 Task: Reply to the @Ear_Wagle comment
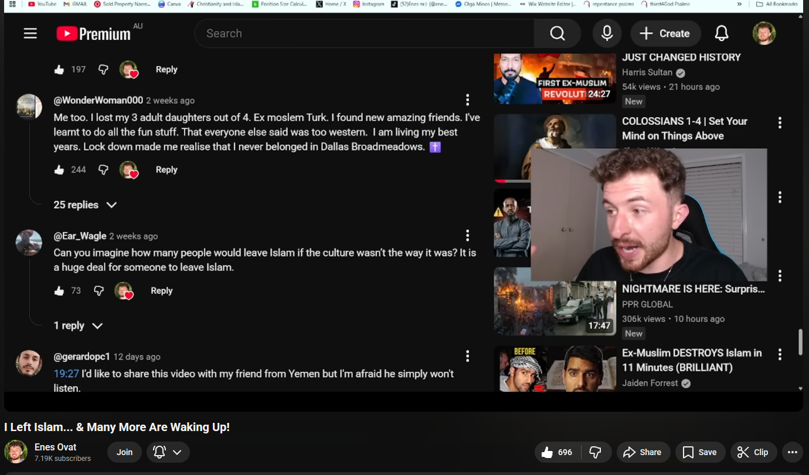[x=162, y=291]
